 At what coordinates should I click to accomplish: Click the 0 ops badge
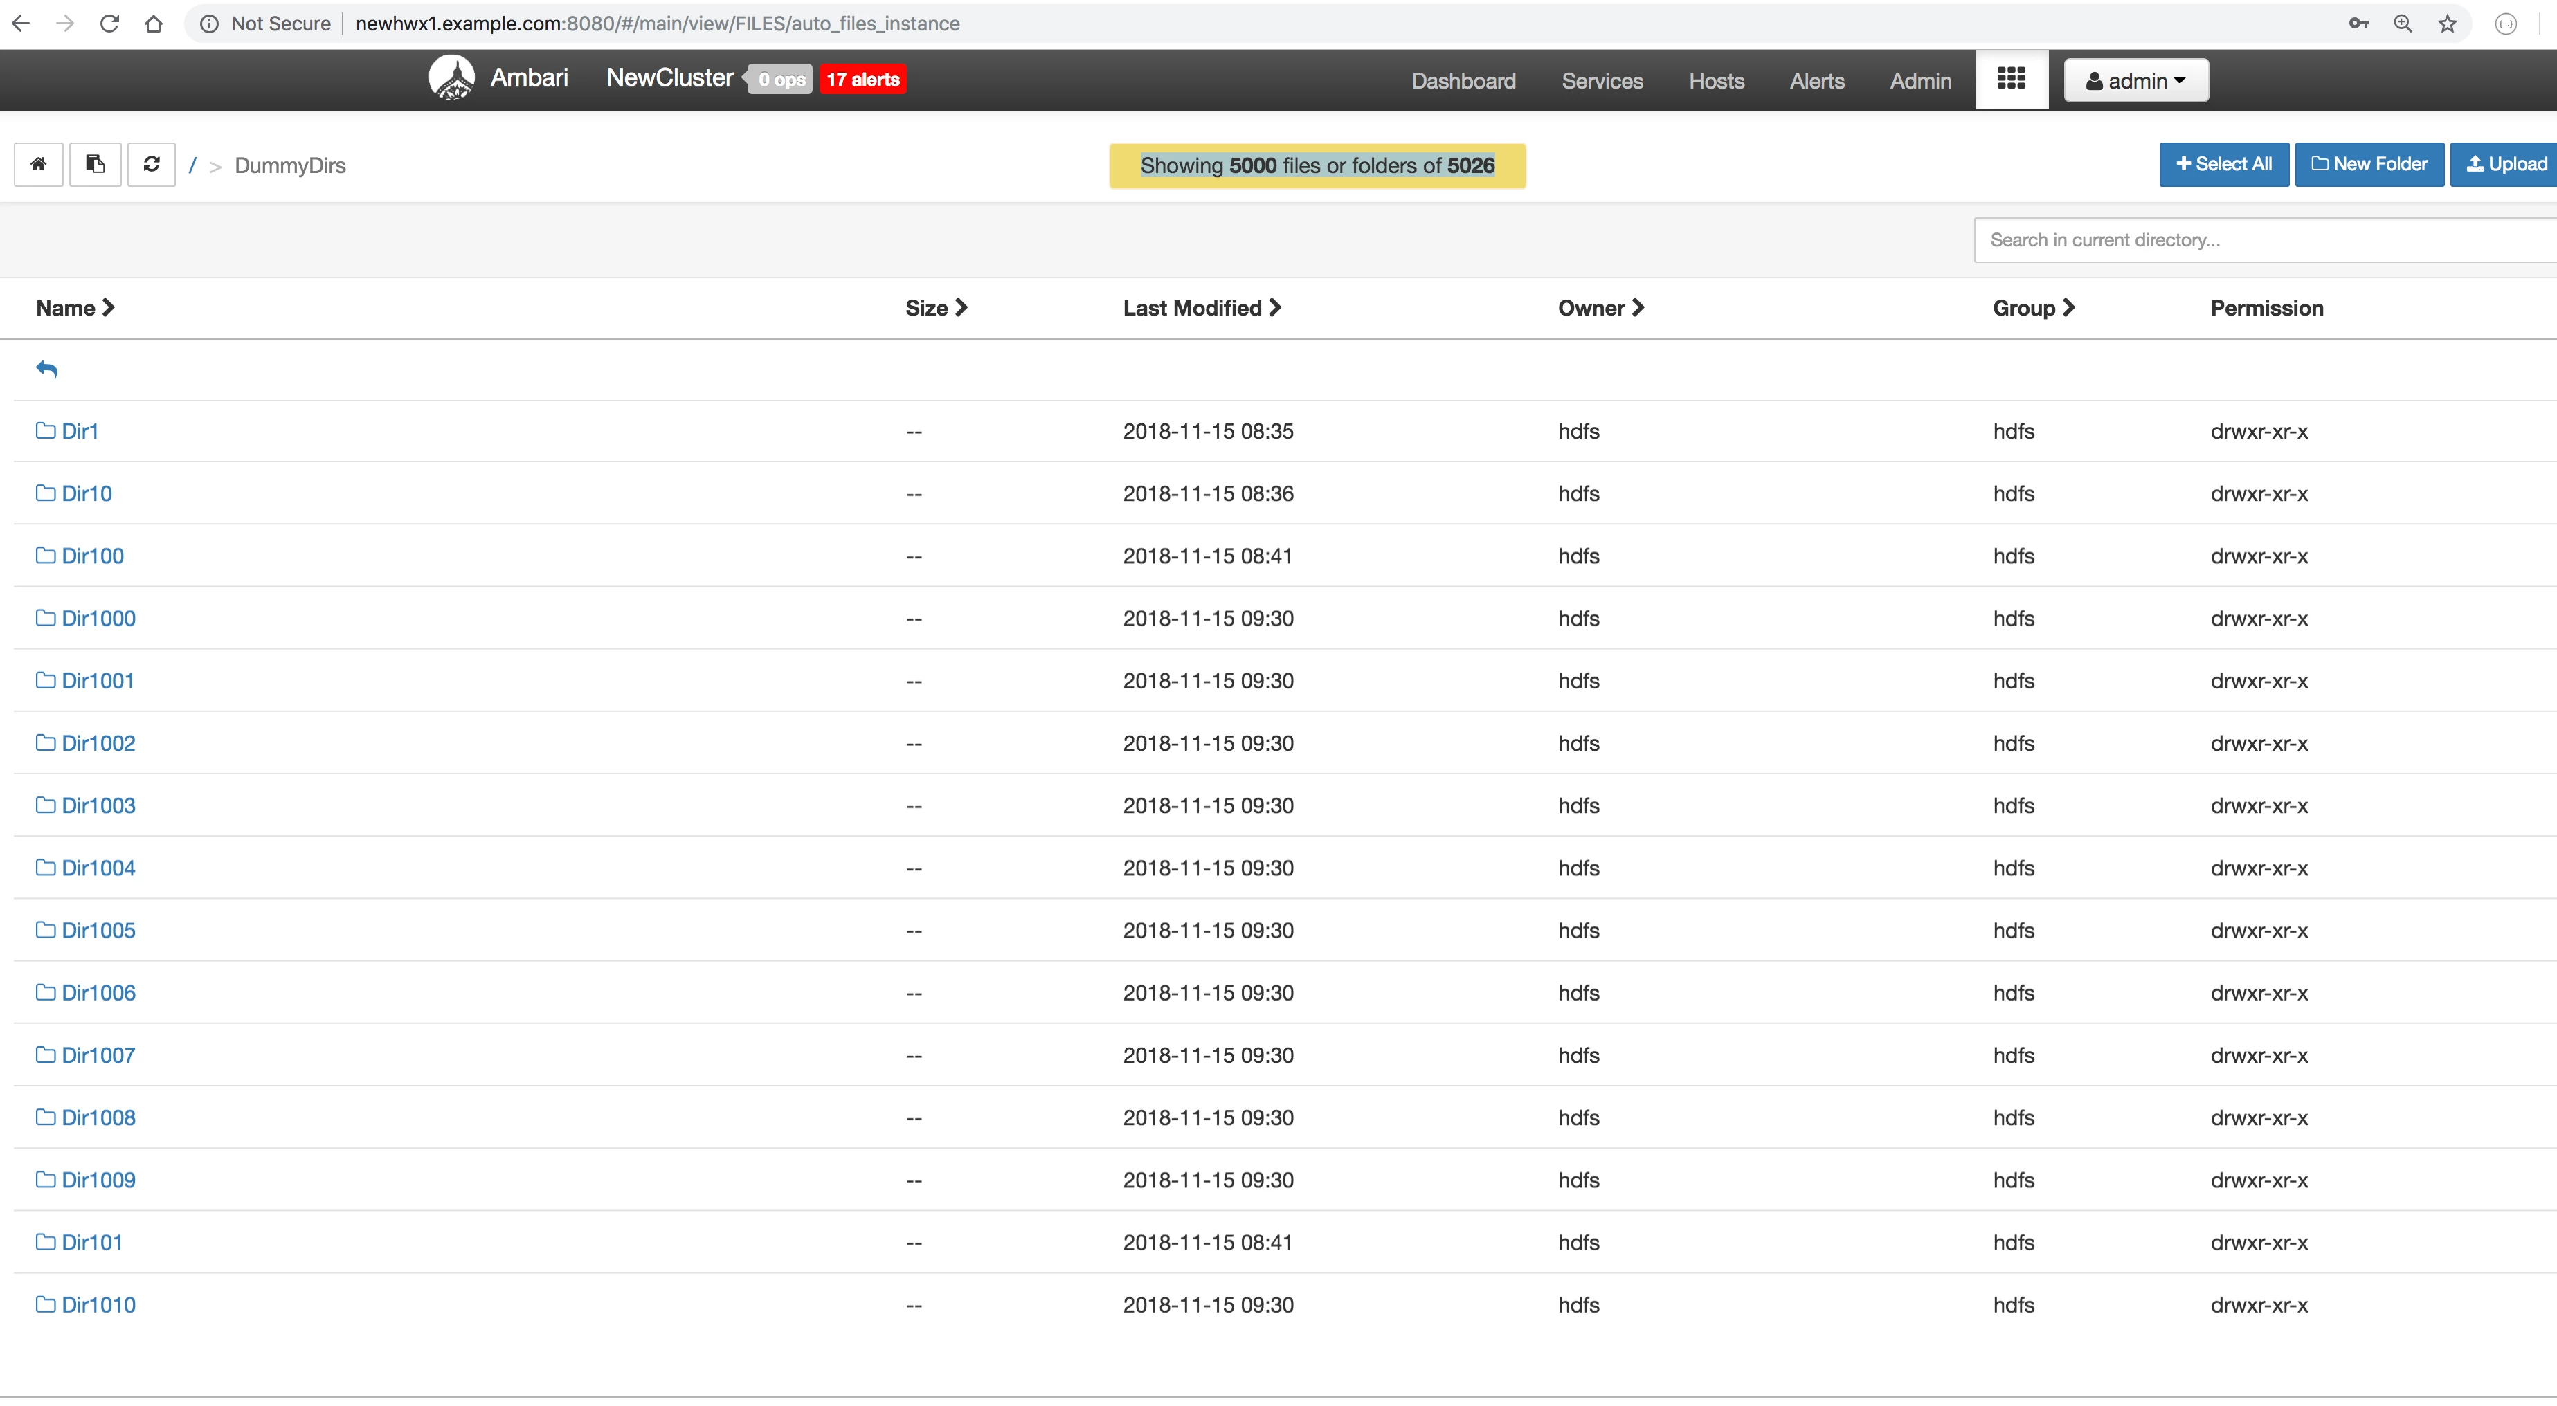tap(781, 80)
